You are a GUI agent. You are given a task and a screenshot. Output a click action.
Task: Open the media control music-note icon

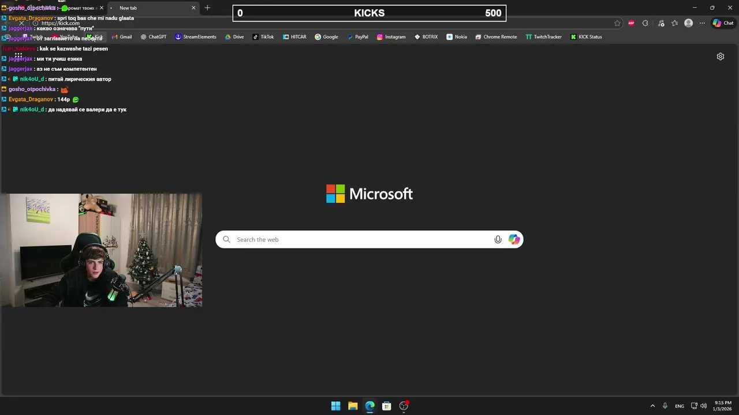click(x=661, y=23)
